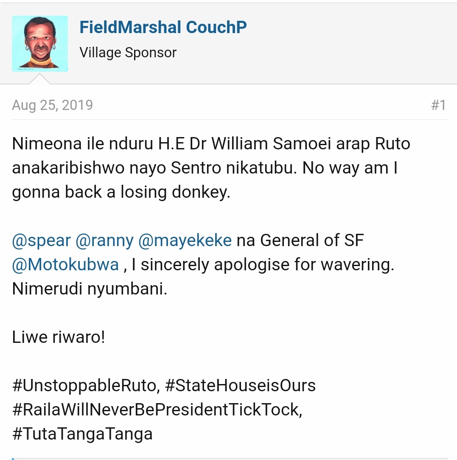457x460 pixels.
Task: Click the #TutaTangaTanga hashtag
Action: coord(82,434)
